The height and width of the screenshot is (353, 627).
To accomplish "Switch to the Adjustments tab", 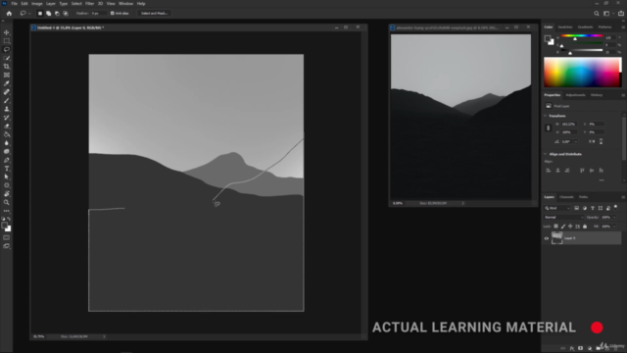I will [x=575, y=95].
